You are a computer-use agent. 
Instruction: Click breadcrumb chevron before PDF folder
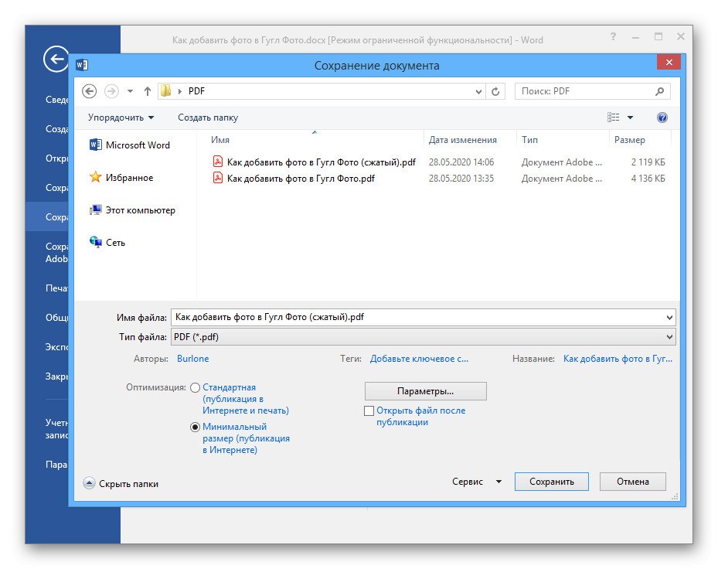point(179,92)
